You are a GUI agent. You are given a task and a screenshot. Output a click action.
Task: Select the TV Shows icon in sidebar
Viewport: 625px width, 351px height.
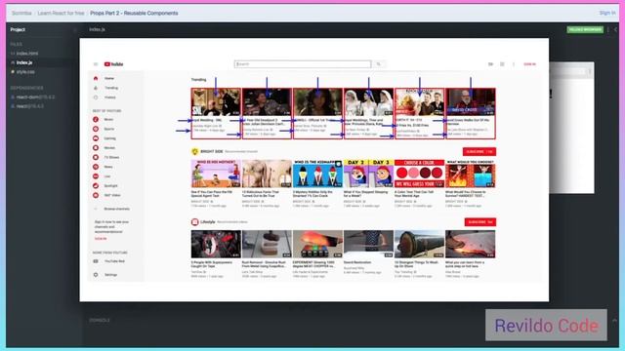96,158
